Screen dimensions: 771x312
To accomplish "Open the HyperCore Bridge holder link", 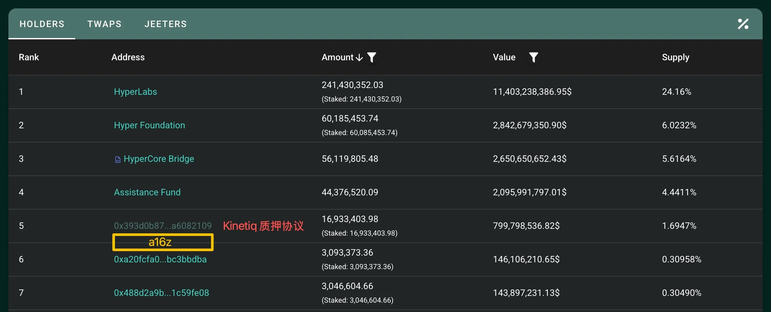I will (159, 159).
